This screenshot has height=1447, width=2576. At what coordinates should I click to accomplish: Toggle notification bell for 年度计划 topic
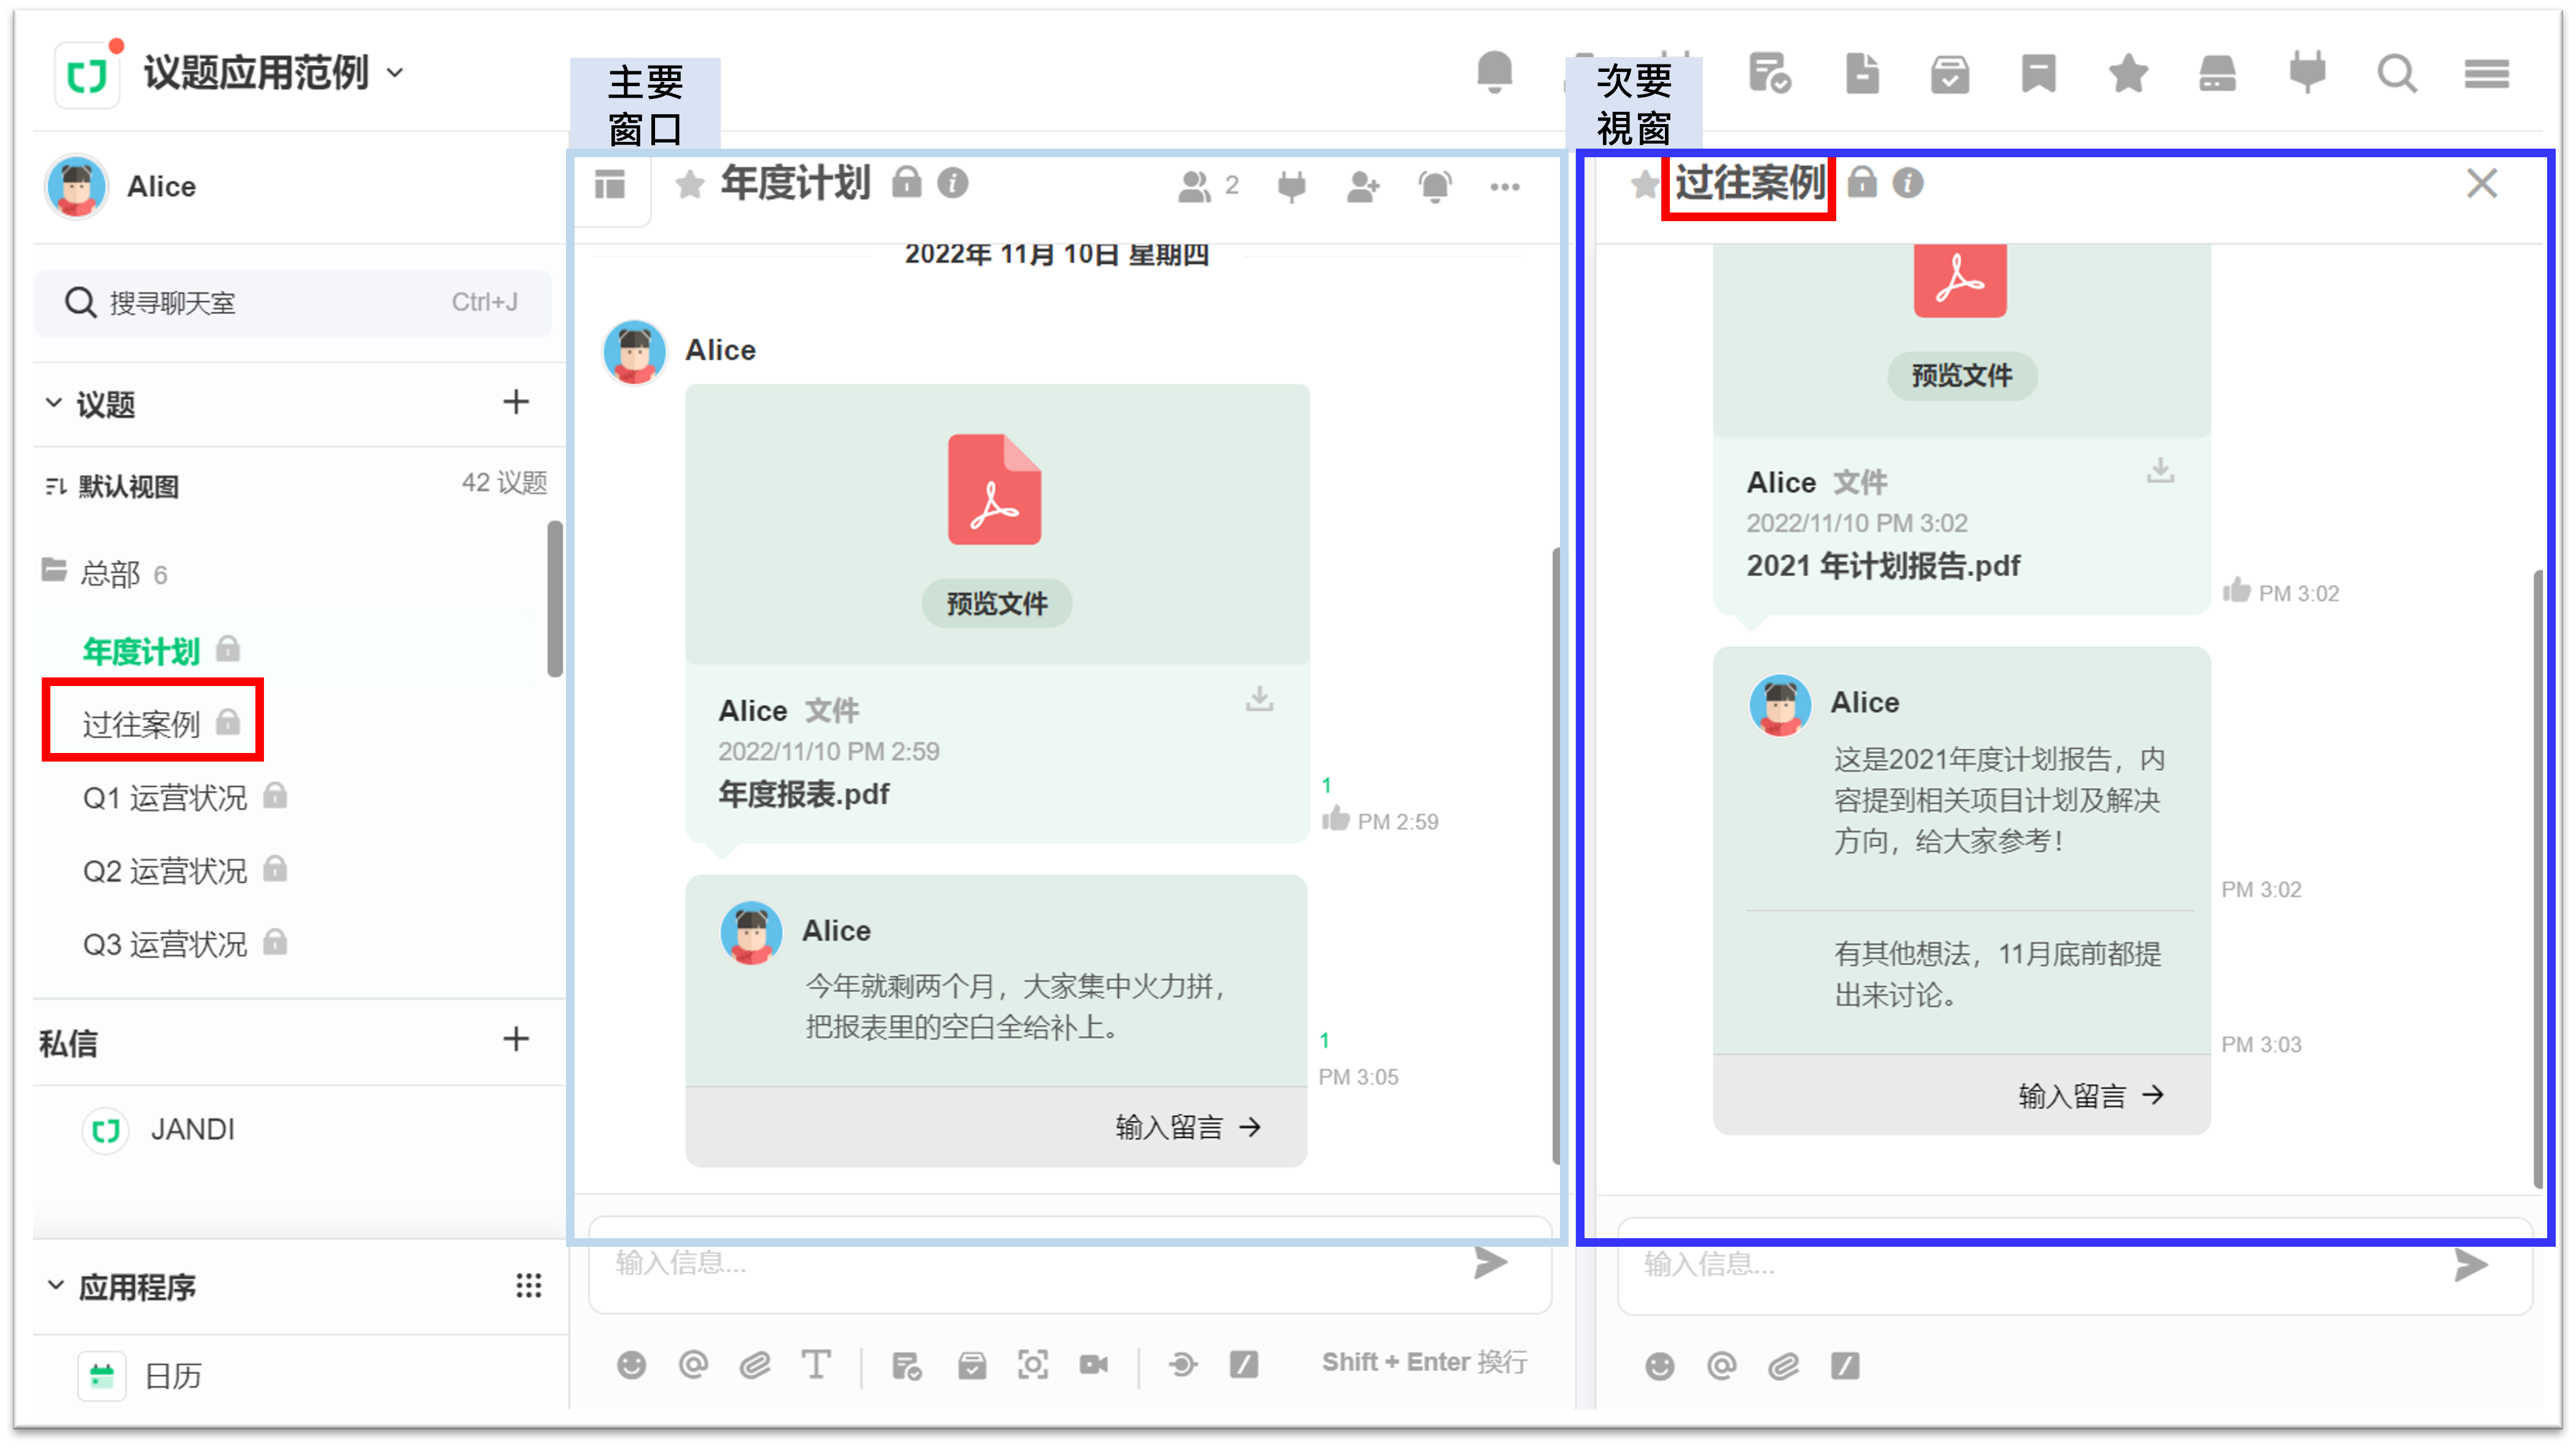[x=1434, y=186]
